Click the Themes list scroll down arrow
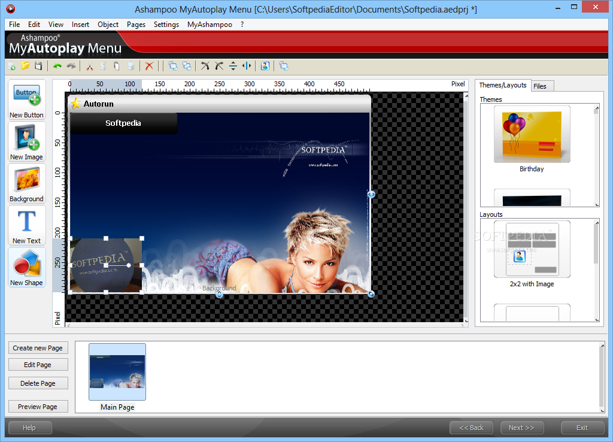 click(x=597, y=204)
